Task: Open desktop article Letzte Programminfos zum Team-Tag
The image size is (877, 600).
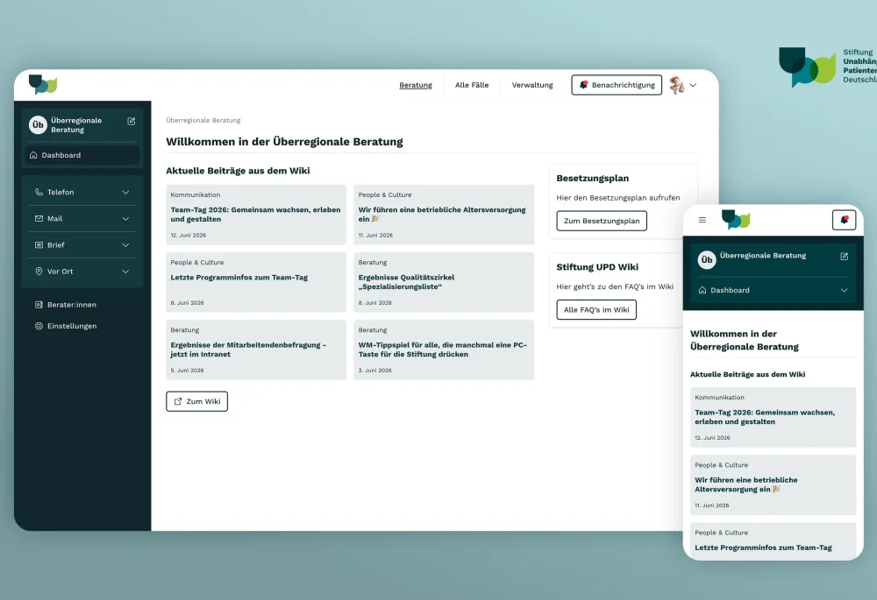Action: (x=256, y=282)
